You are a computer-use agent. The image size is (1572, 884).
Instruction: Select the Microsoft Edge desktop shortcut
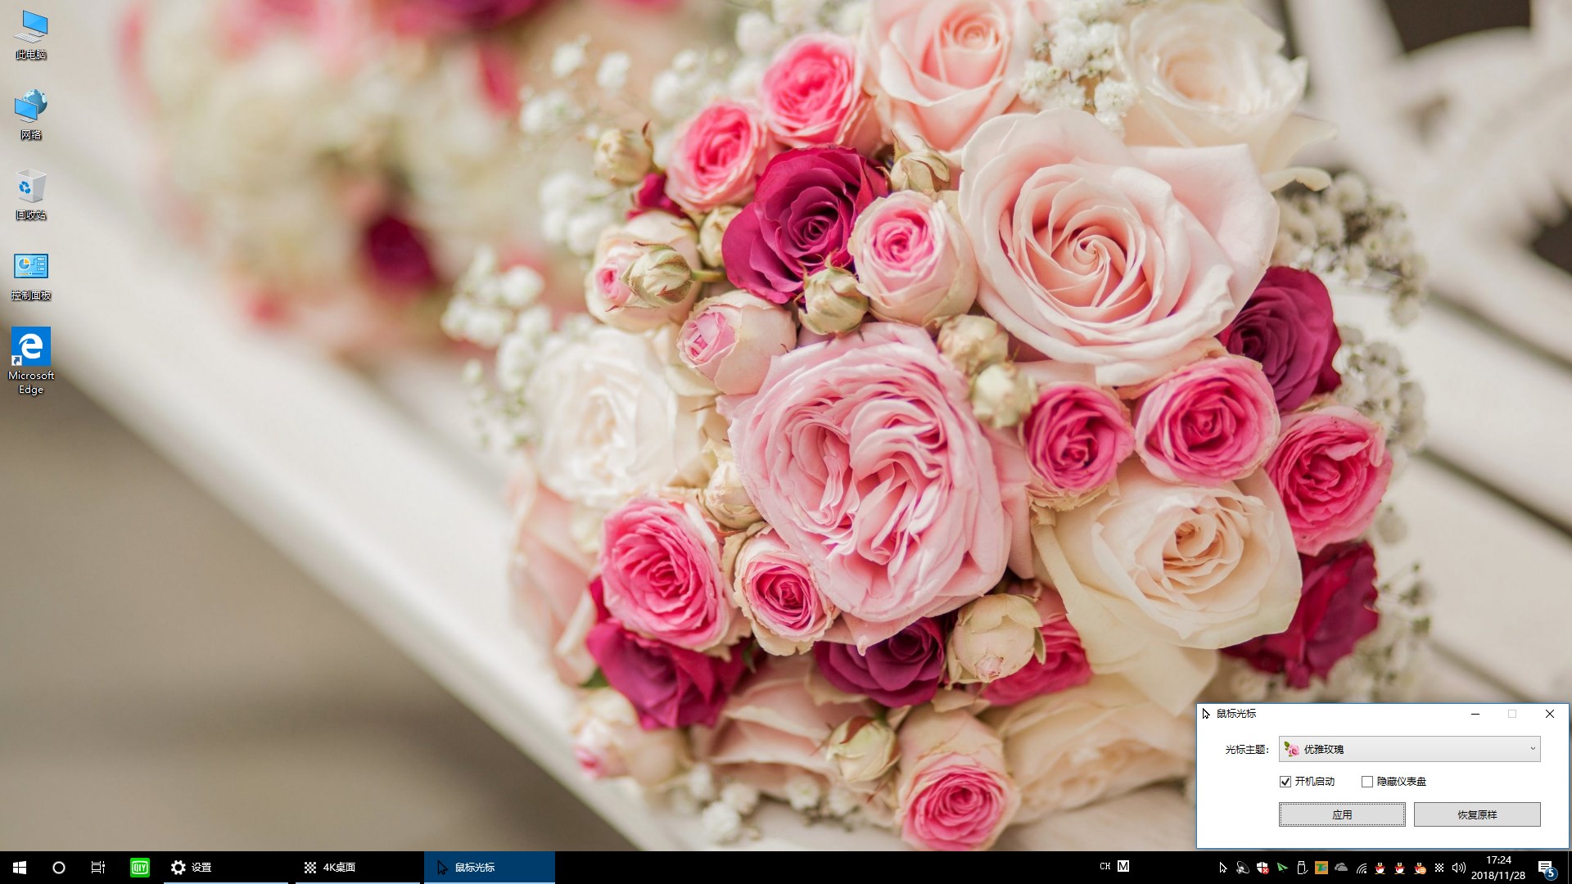pyautogui.click(x=31, y=360)
